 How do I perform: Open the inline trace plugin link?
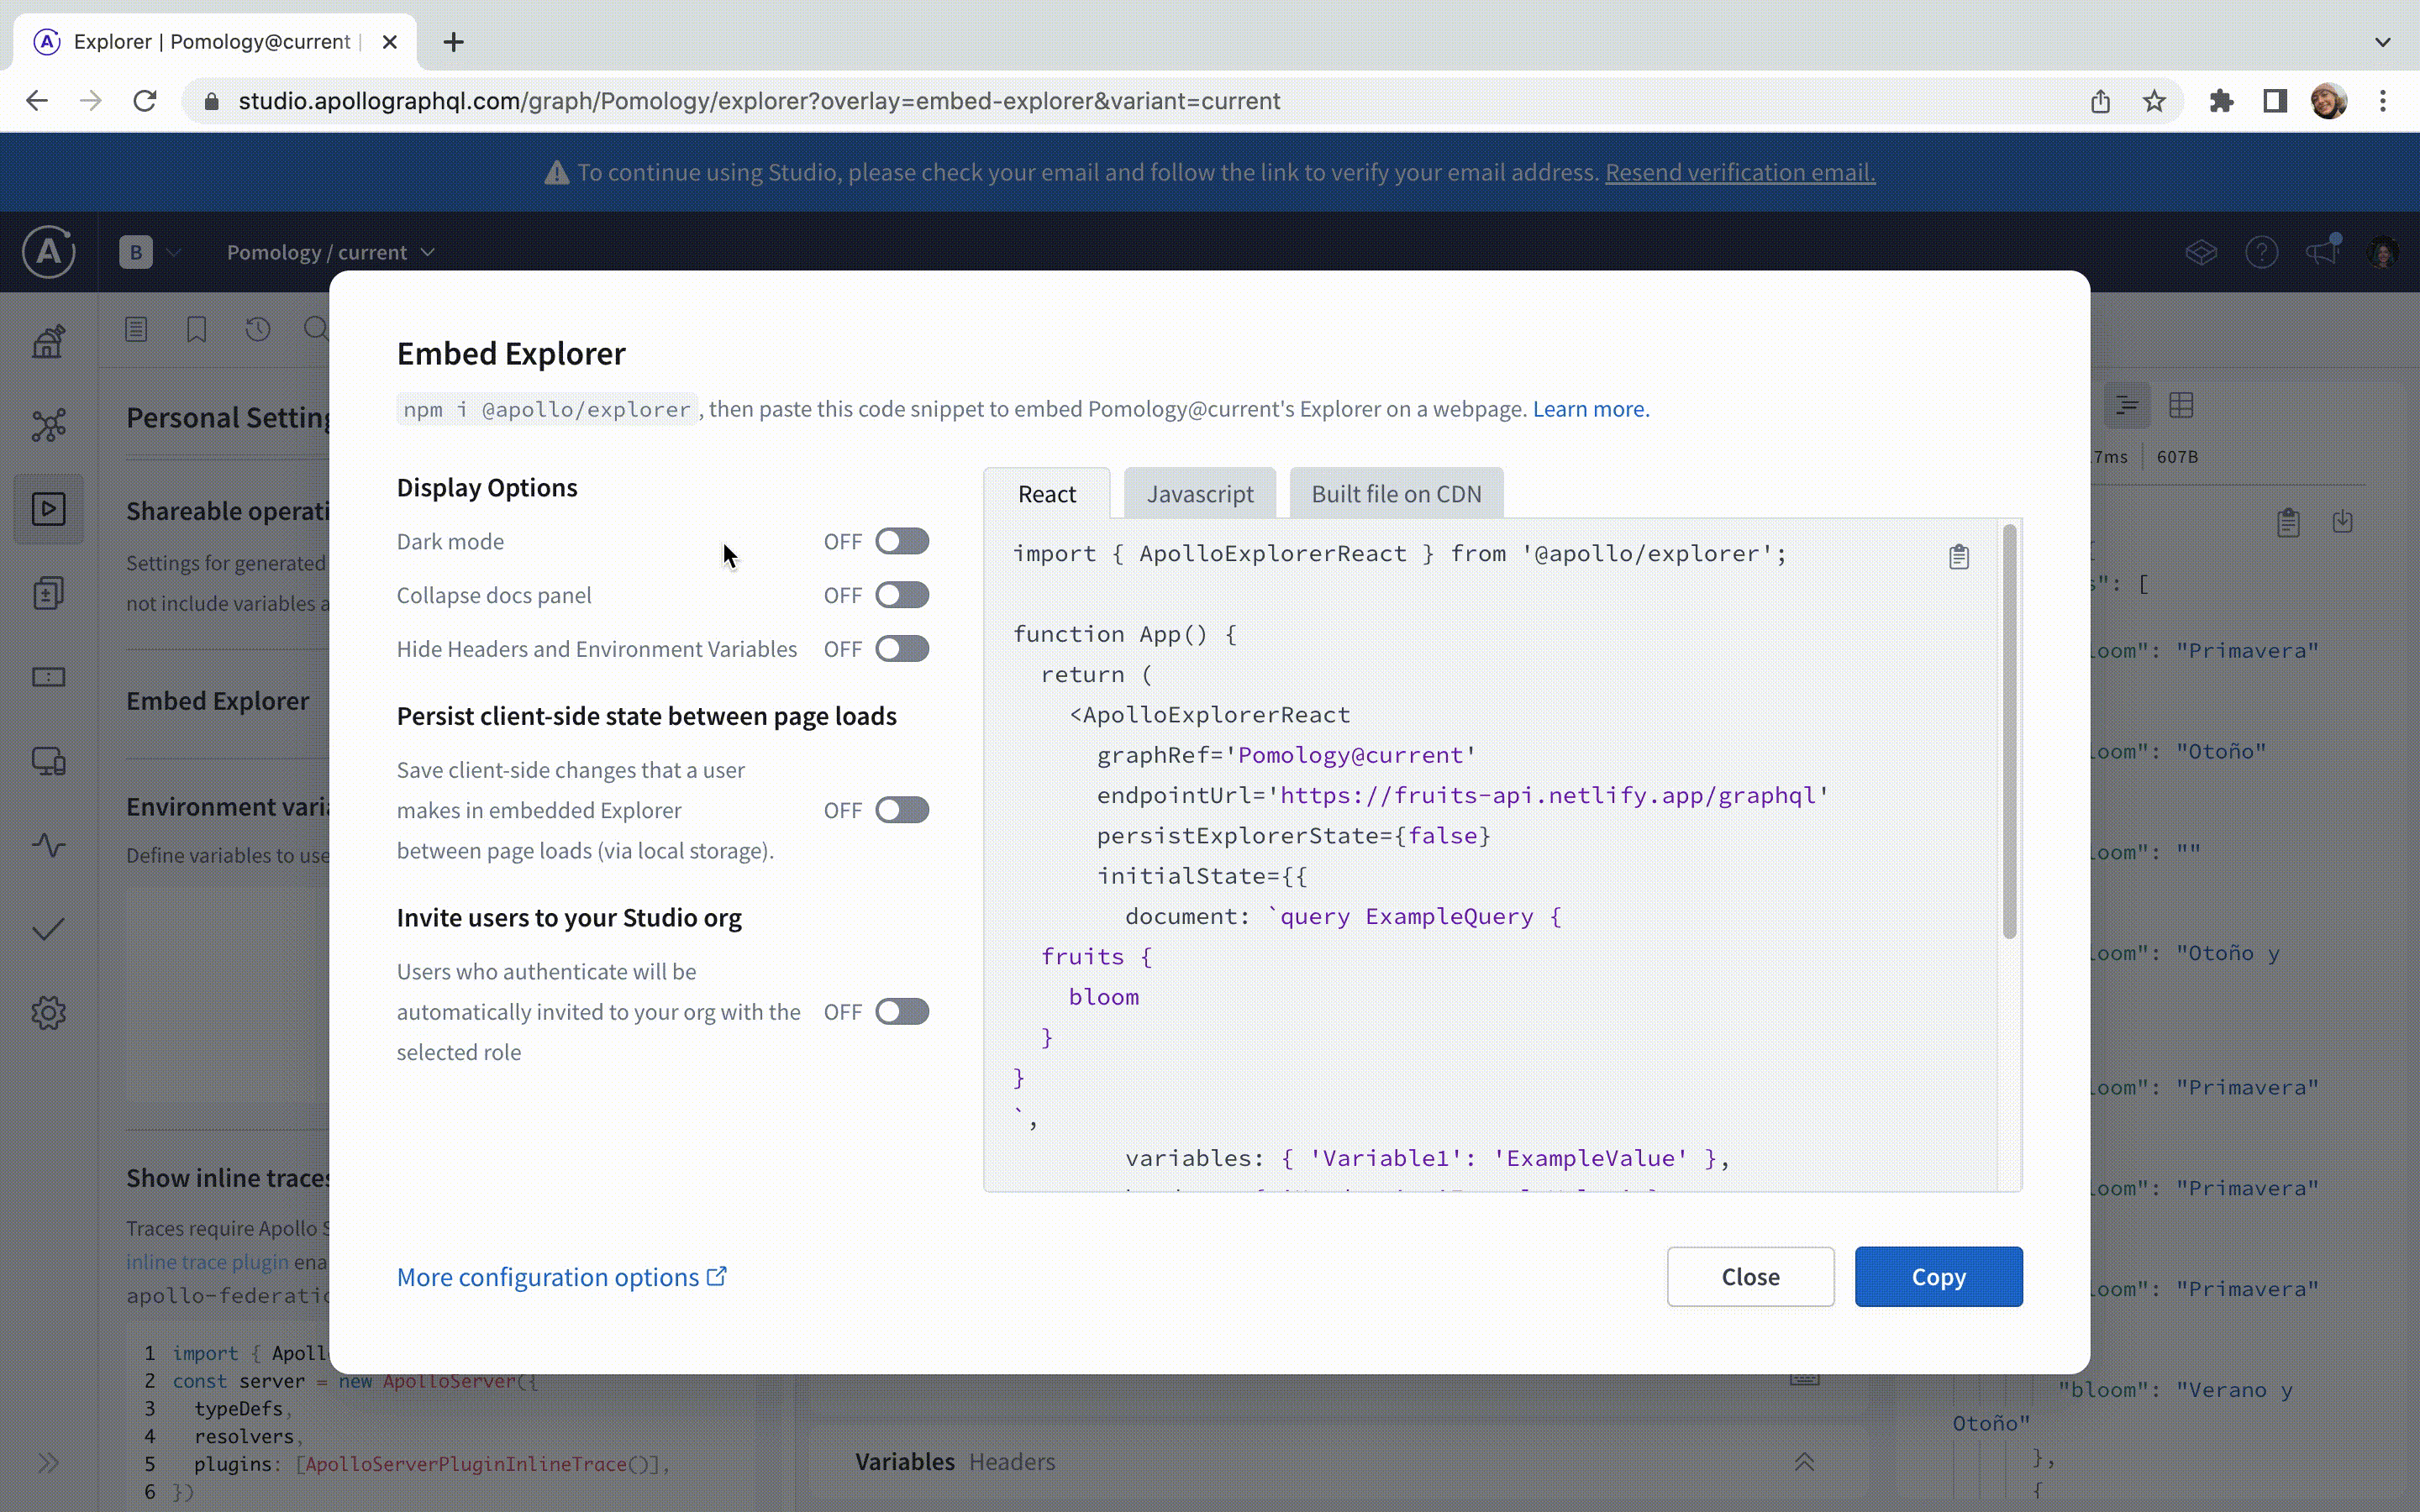pyautogui.click(x=207, y=1262)
